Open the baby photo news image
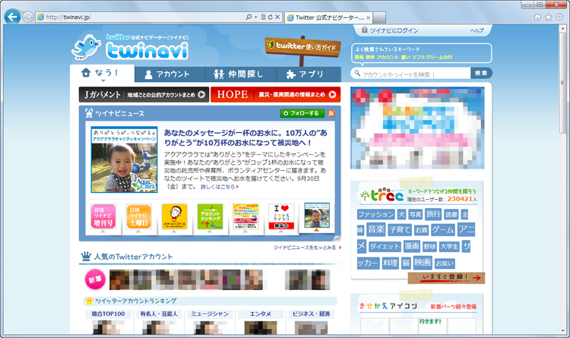Viewport: 570px width, 338px height. [x=125, y=160]
